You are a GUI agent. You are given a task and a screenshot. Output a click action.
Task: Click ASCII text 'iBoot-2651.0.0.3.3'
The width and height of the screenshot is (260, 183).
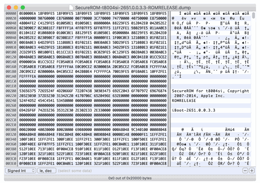[x=194, y=110]
